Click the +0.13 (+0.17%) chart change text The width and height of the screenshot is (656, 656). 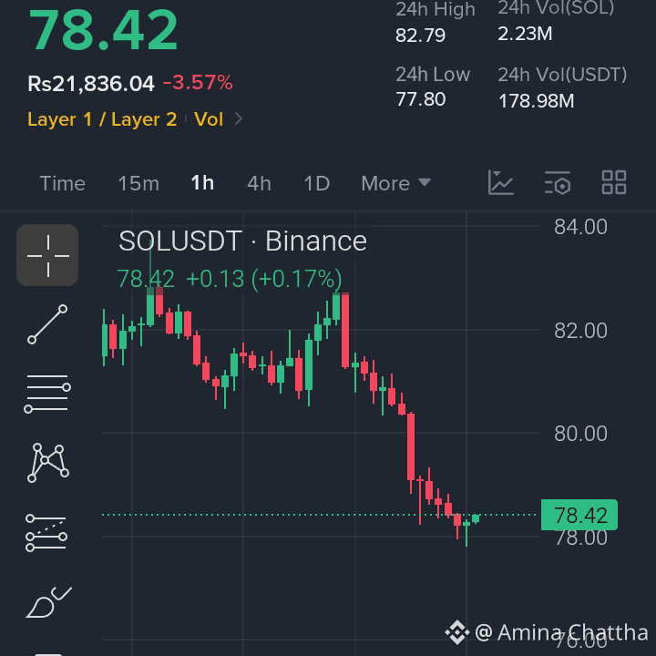click(x=263, y=279)
